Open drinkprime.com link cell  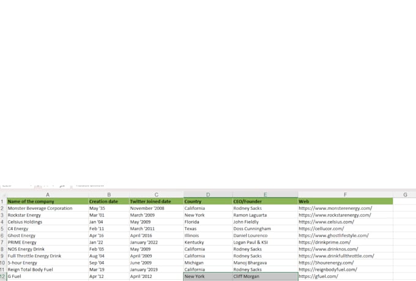(346, 242)
